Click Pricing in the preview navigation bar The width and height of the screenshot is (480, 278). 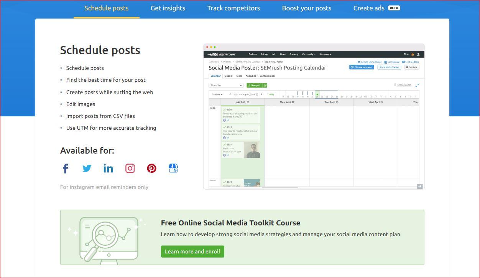tap(265, 54)
